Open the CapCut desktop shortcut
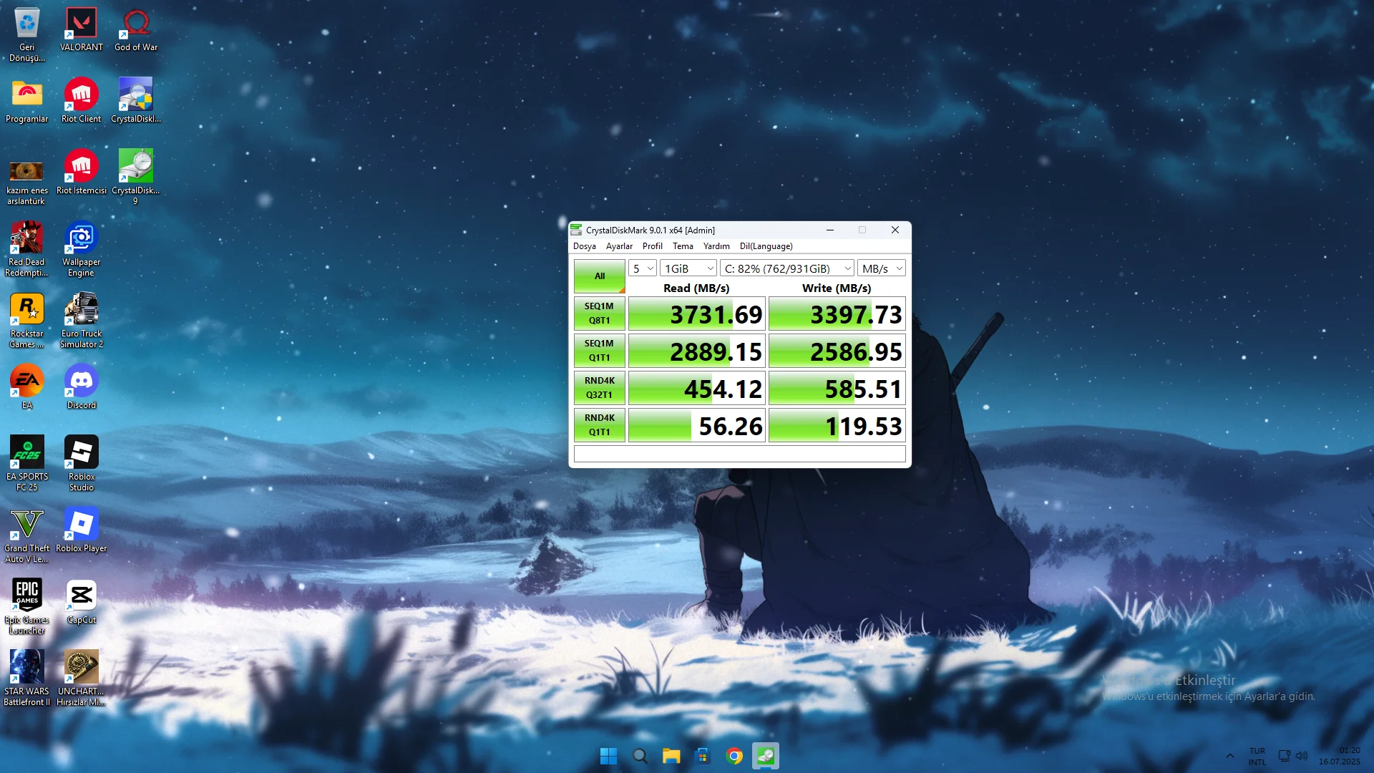 coord(81,600)
